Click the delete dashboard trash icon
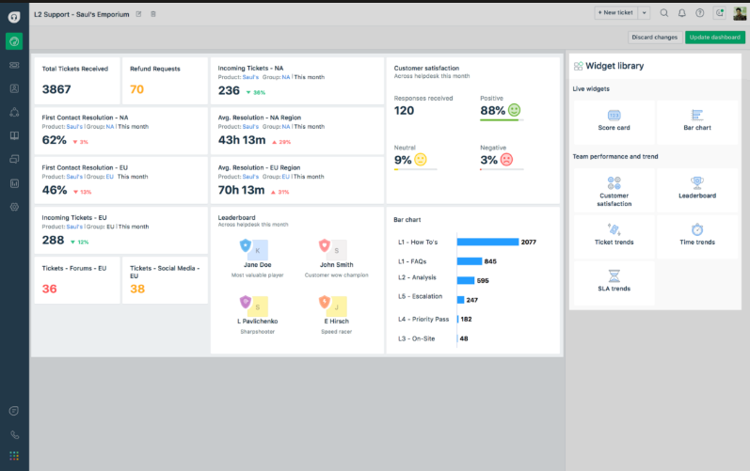The width and height of the screenshot is (750, 471). click(x=153, y=14)
